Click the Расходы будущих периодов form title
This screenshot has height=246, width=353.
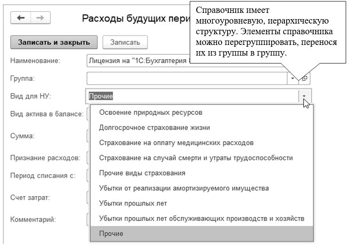pyautogui.click(x=136, y=18)
